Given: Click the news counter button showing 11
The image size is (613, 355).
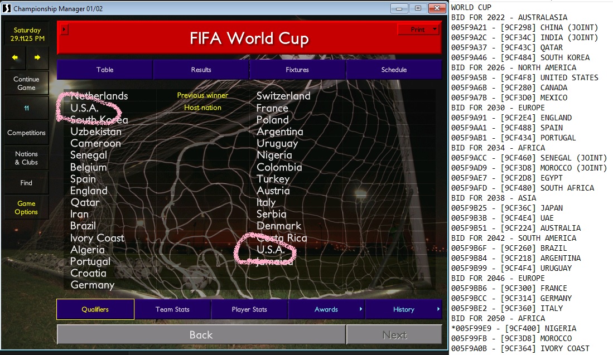Looking at the screenshot, I should coord(26,108).
